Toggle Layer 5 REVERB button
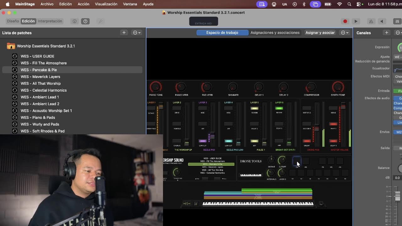Image resolution: width=402 pixels, height=226 pixels. (x=254, y=108)
